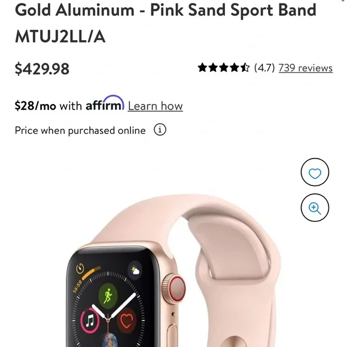Tap the word 'with' before Affirm logo

point(71,106)
